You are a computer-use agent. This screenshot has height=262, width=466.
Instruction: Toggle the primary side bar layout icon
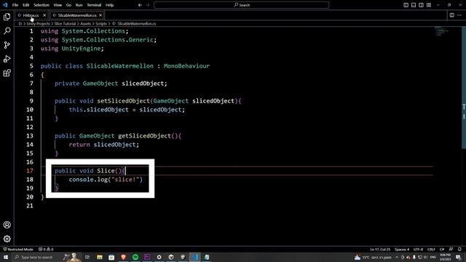(406, 5)
